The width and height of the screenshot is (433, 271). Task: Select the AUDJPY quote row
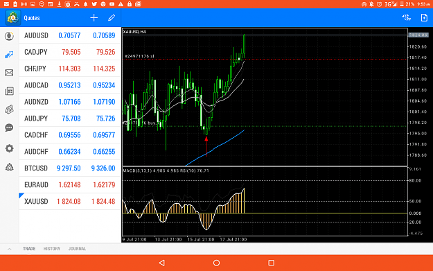pos(70,119)
